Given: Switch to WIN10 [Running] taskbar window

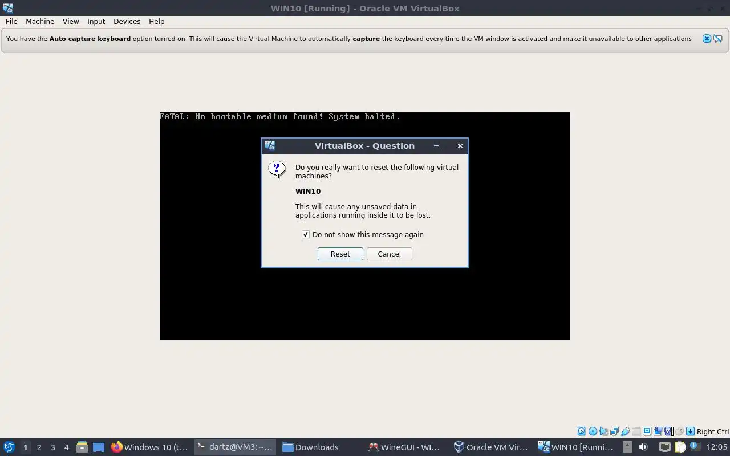Looking at the screenshot, I should pyautogui.click(x=577, y=447).
